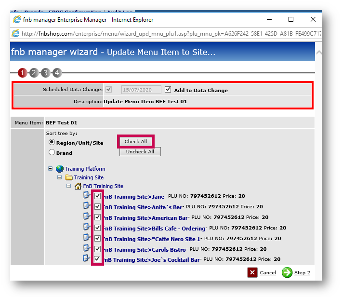Uncheck the Bills Cafe - Ordering checkbox
342x297 pixels.
pos(97,228)
